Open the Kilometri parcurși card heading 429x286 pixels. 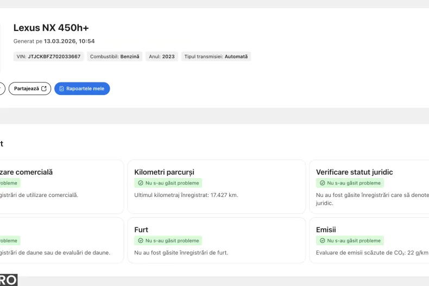[x=164, y=172]
